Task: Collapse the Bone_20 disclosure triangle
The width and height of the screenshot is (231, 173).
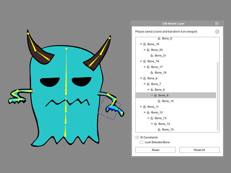Action: click(145, 50)
